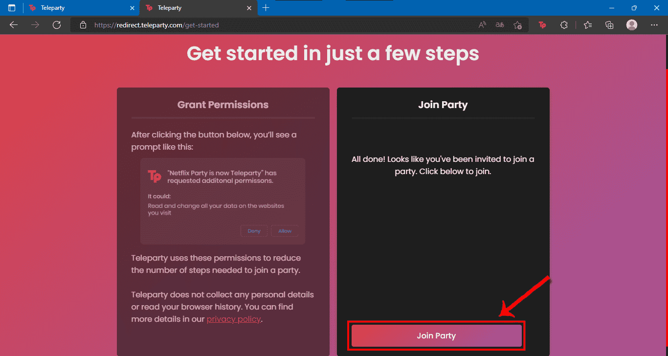Open the Favorites list
This screenshot has width=668, height=356.
588,25
